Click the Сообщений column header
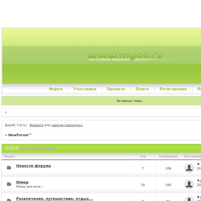The image size is (201, 201). [x=168, y=156]
